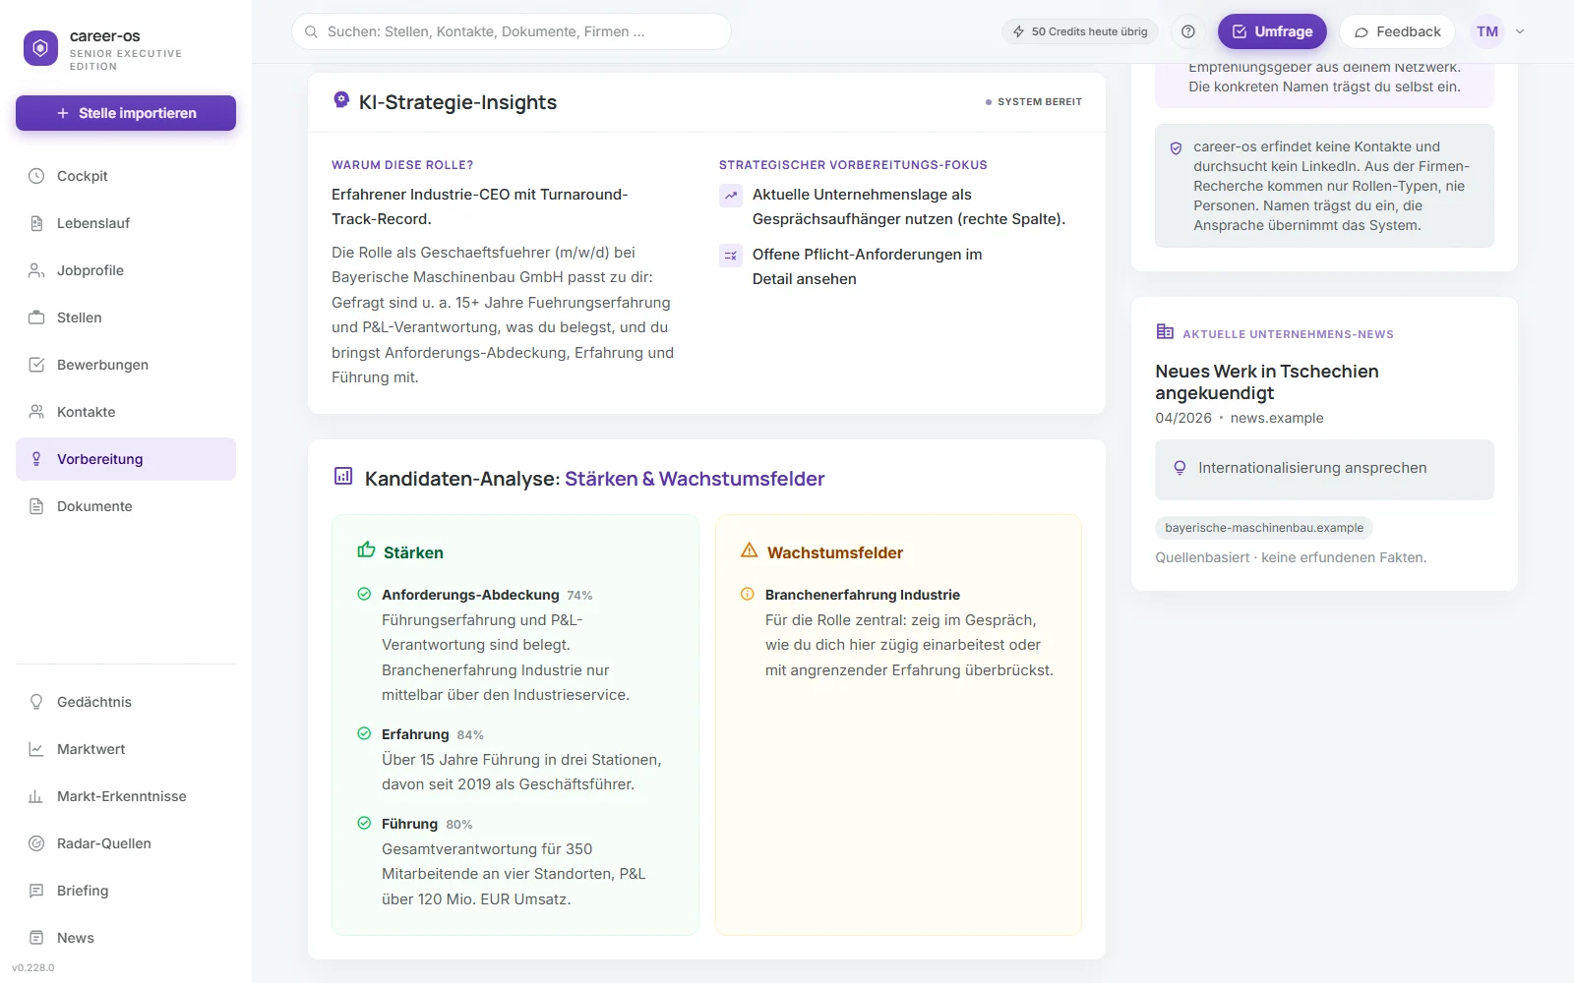1574x983 pixels.
Task: Open the Umfrage survey button
Action: click(x=1272, y=31)
